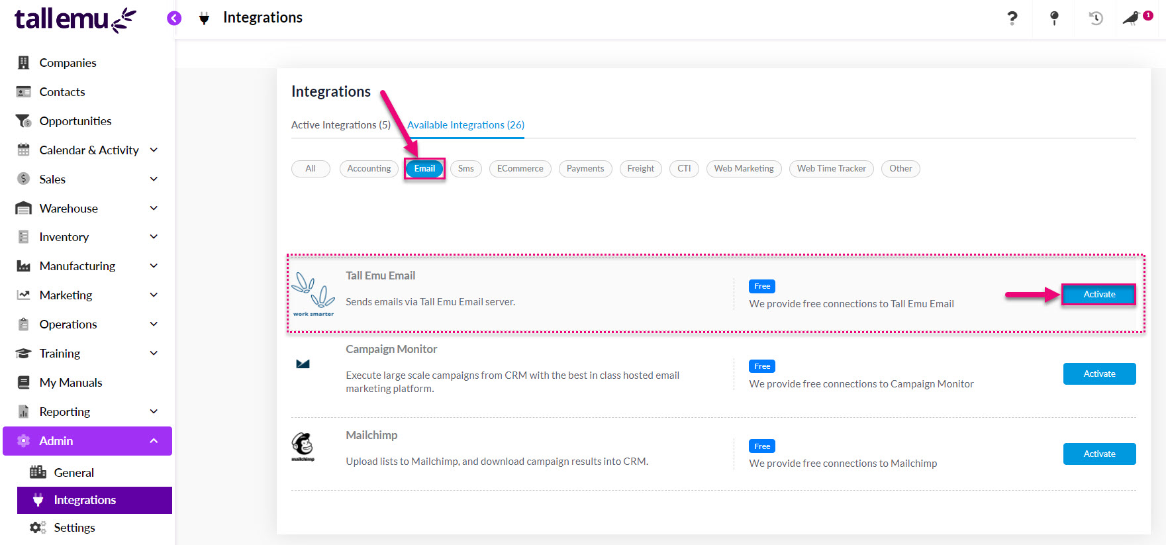Click the Inventory icon in sidebar
The width and height of the screenshot is (1166, 545).
click(x=24, y=236)
